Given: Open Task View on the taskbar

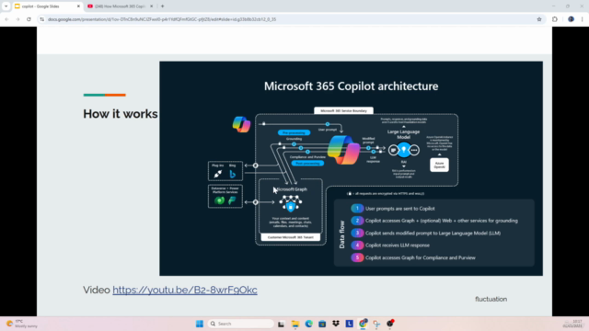Looking at the screenshot, I should tap(281, 324).
